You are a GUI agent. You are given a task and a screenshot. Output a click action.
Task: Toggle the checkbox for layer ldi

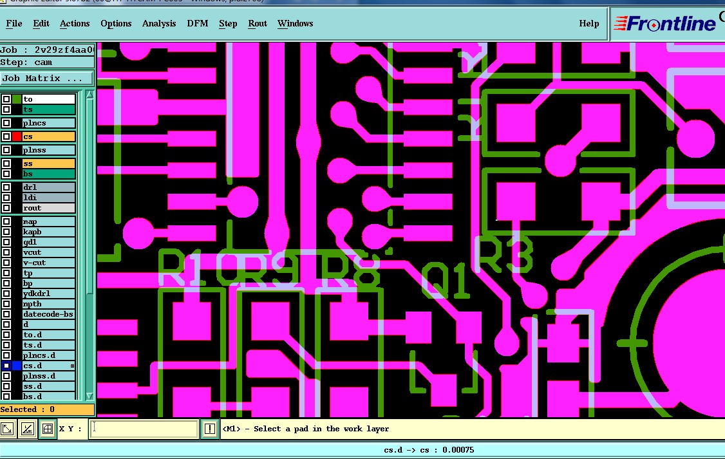click(6, 198)
